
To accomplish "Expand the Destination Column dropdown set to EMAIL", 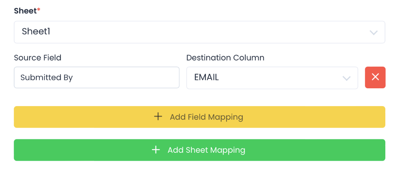I will coord(272,77).
